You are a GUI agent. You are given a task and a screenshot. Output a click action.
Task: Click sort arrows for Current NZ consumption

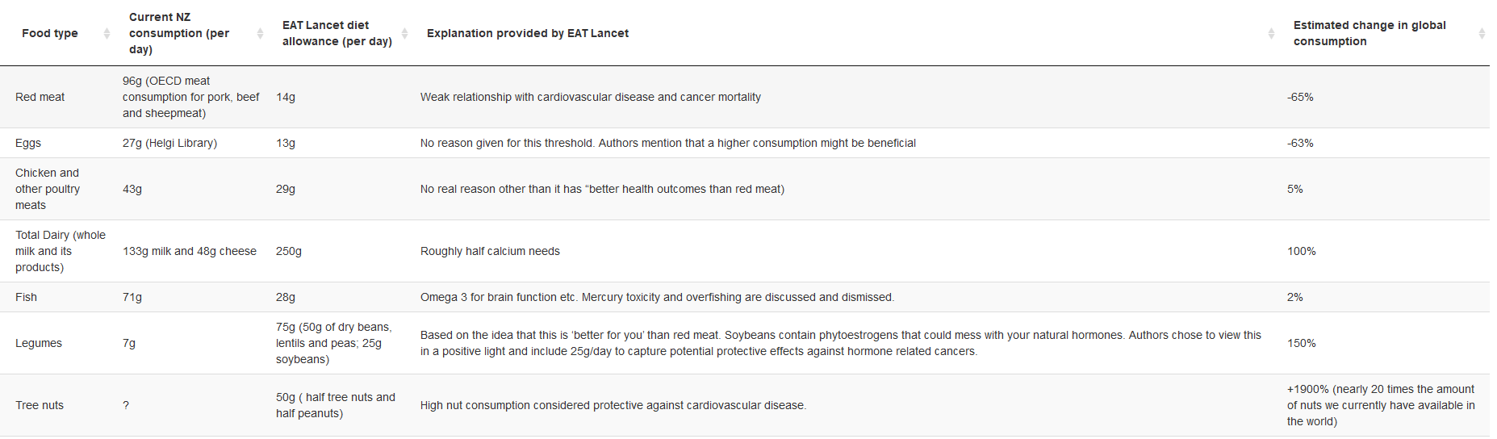click(x=260, y=33)
